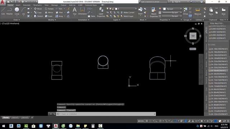
Task: Open the AutoCAD application menu
Action: [x=3, y=3]
